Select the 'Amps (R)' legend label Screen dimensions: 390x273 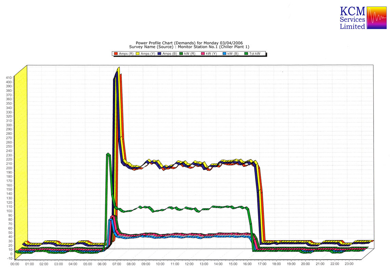(x=126, y=54)
